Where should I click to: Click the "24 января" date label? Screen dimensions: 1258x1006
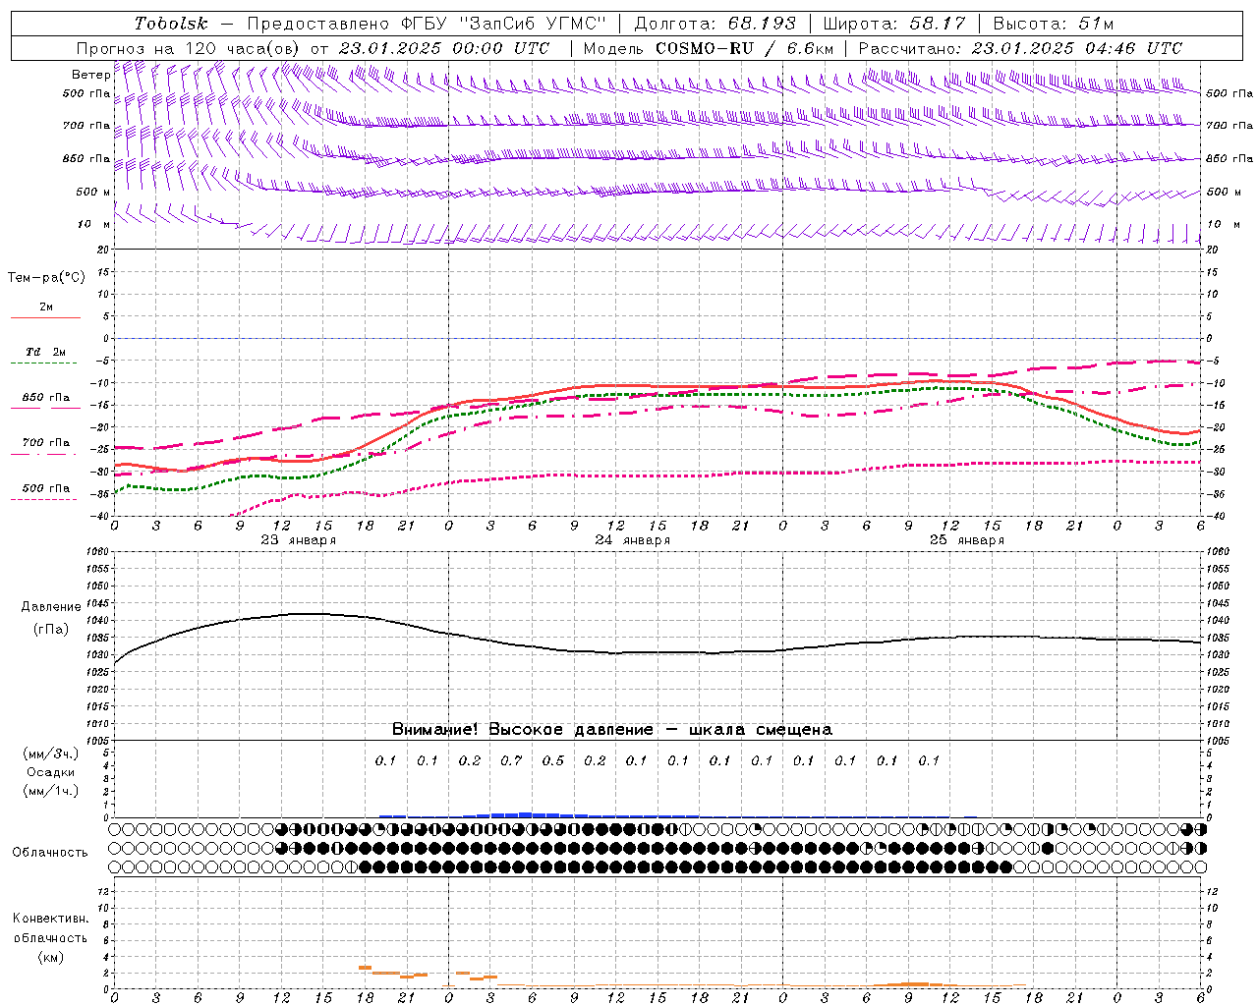pyautogui.click(x=633, y=540)
